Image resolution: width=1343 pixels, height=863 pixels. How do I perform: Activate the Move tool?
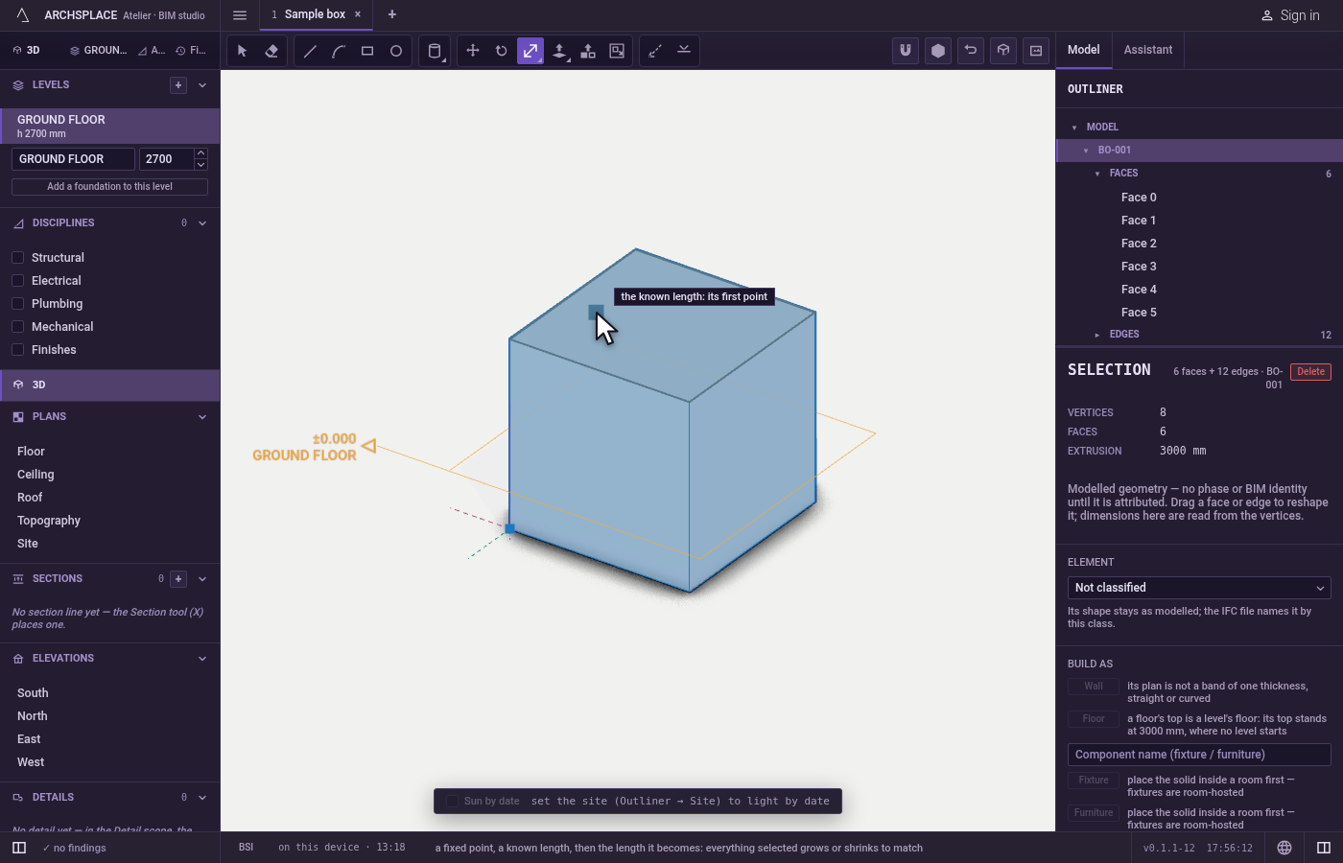[x=473, y=51]
